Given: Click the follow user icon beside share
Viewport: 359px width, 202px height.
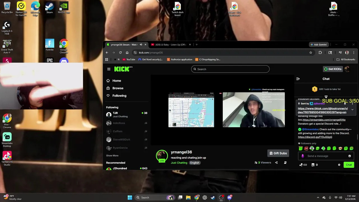Looking at the screenshot, I should point(285,162).
